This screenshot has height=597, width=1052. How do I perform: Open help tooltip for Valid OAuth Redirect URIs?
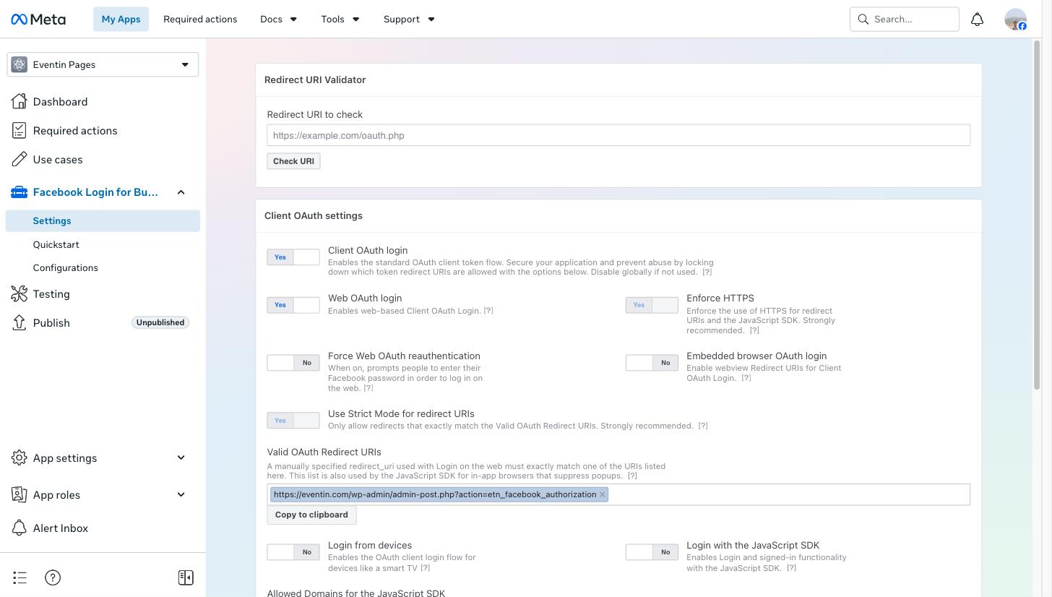point(632,476)
